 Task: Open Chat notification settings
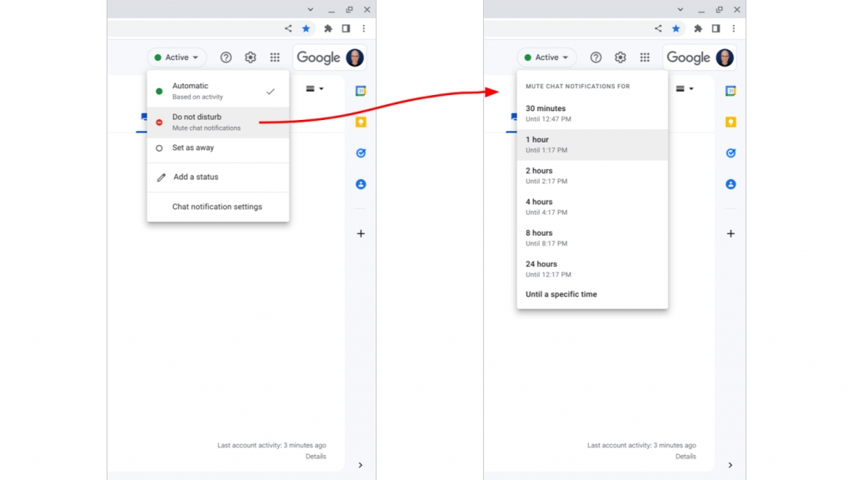click(217, 207)
